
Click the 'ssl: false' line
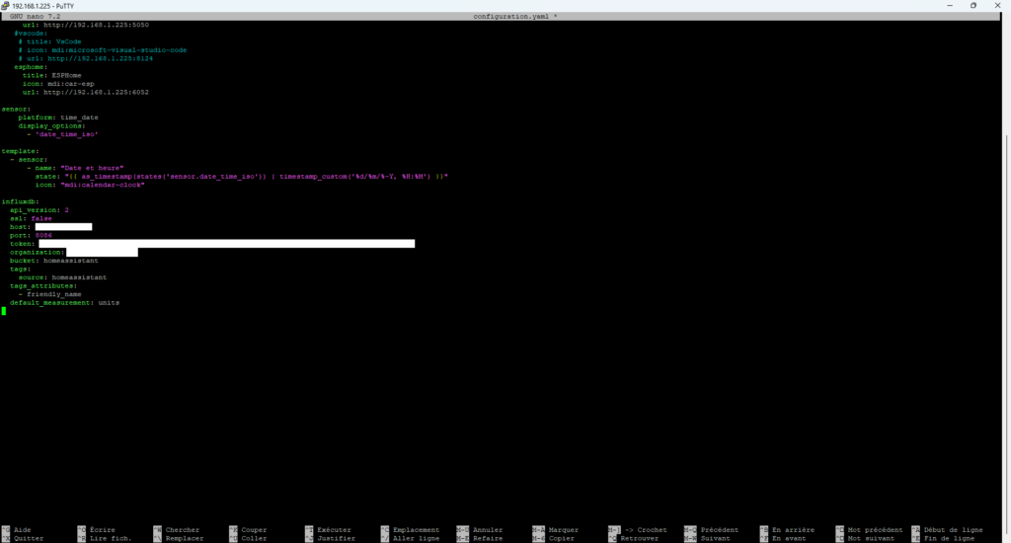click(x=31, y=218)
